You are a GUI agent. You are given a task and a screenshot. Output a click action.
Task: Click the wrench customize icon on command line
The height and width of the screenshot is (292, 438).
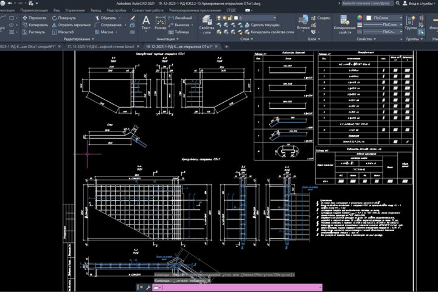[x=148, y=287]
